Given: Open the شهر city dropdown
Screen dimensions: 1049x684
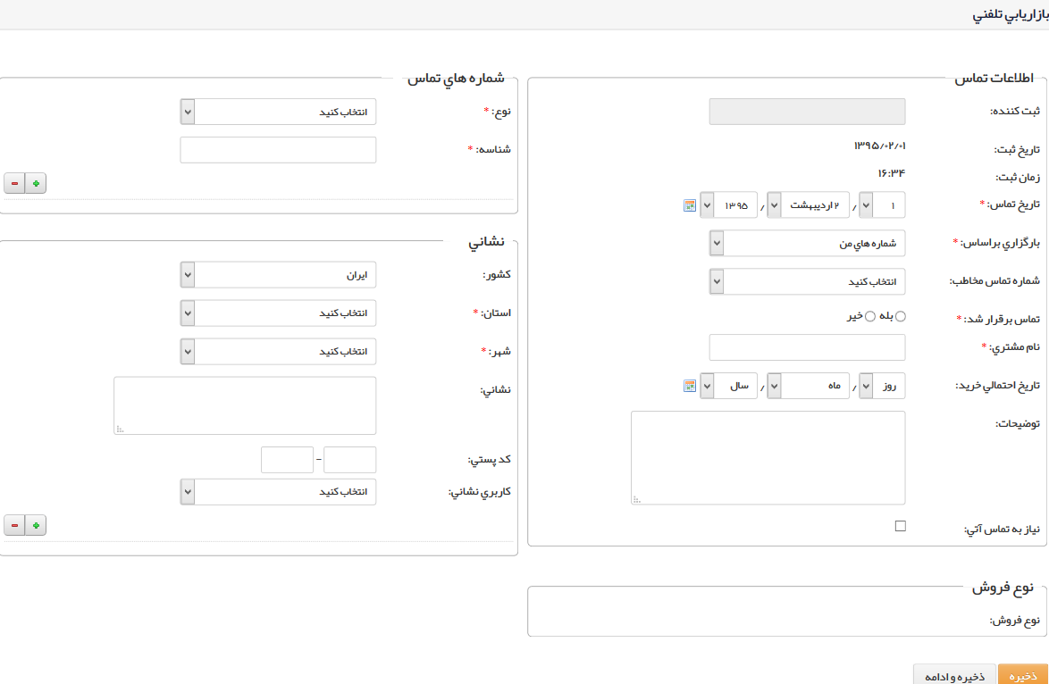Looking at the screenshot, I should click(278, 352).
